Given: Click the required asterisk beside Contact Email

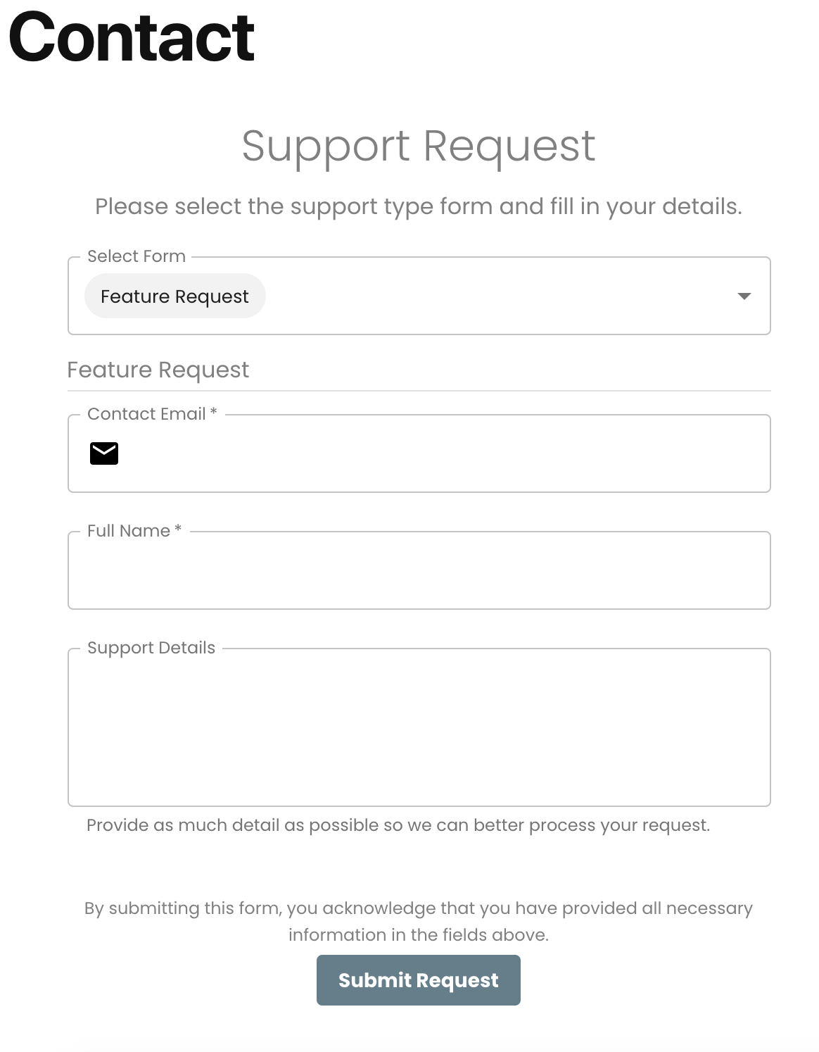Looking at the screenshot, I should 214,413.
